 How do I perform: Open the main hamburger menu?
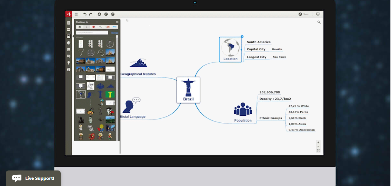(76, 14)
